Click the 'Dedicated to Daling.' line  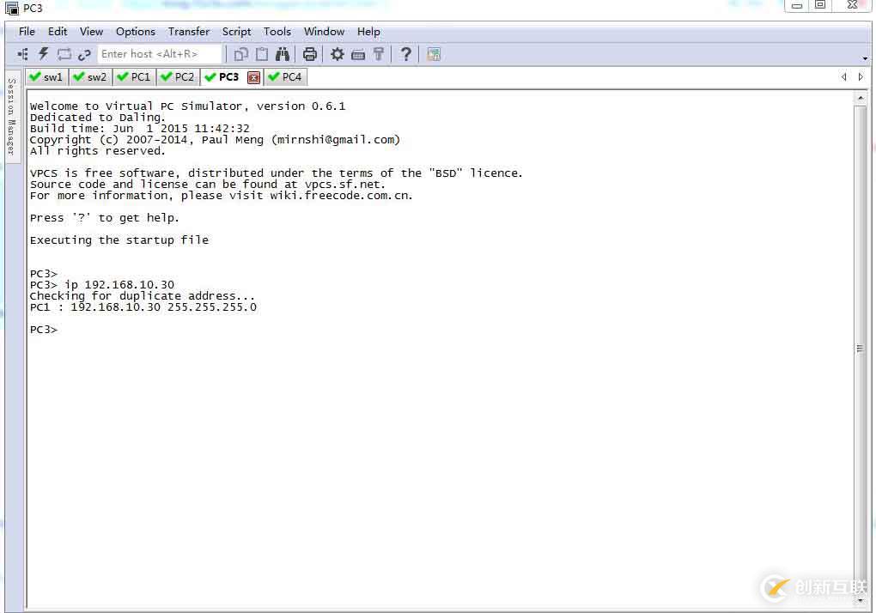click(x=98, y=118)
